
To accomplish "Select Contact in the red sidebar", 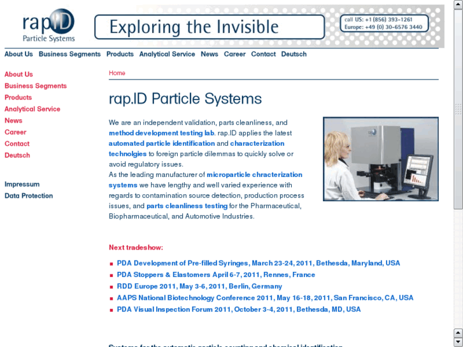I will click(x=17, y=143).
